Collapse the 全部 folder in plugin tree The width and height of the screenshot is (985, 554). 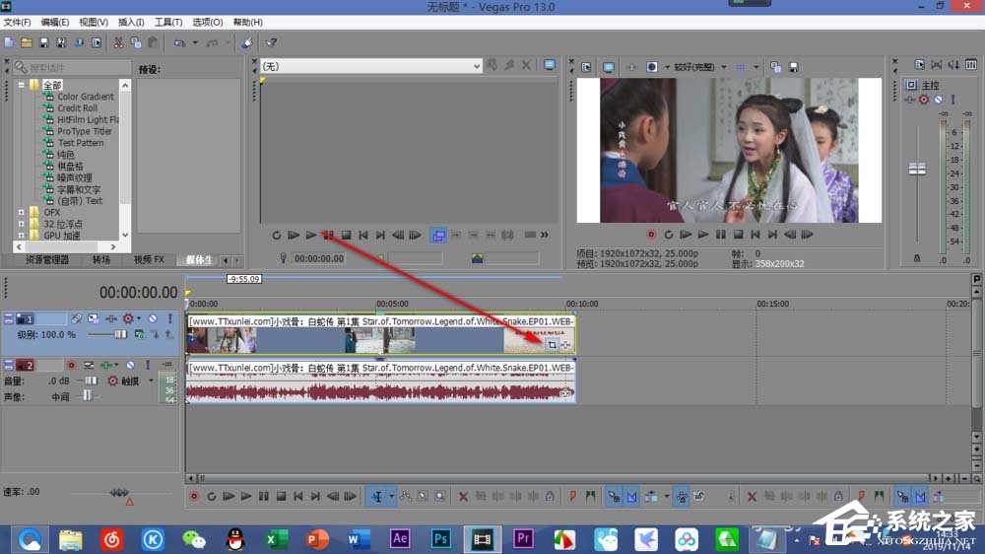point(22,85)
